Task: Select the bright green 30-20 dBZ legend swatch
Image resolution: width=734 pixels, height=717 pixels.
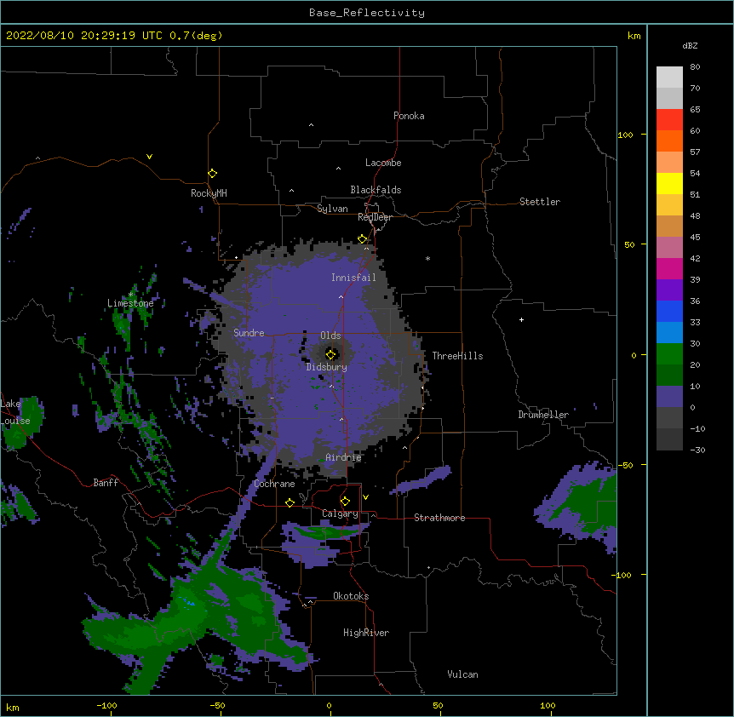Action: [x=669, y=354]
